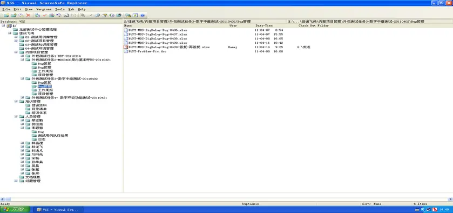Click the Undo Check Out toolbar icon
453x213 pixels.
coord(59,15)
